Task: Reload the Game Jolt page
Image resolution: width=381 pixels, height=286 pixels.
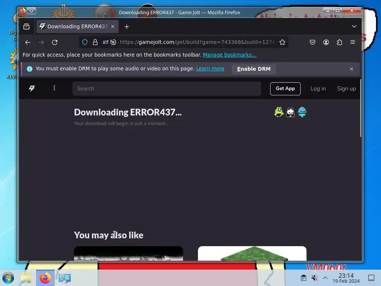Action: [55, 42]
